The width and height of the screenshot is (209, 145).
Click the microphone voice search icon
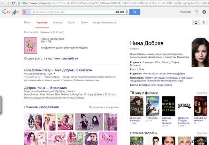coord(126,12)
